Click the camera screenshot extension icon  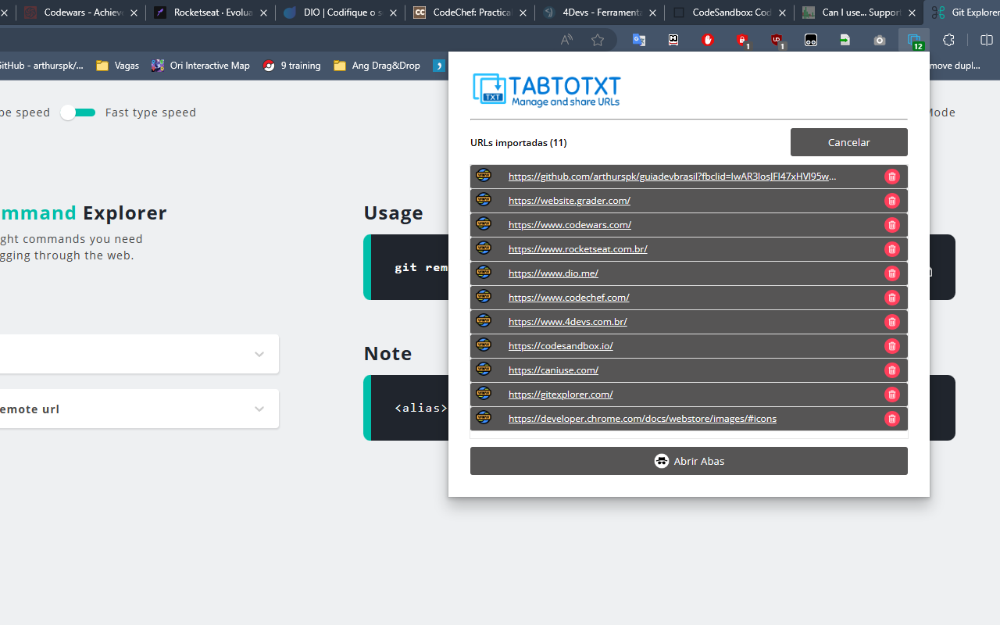879,40
